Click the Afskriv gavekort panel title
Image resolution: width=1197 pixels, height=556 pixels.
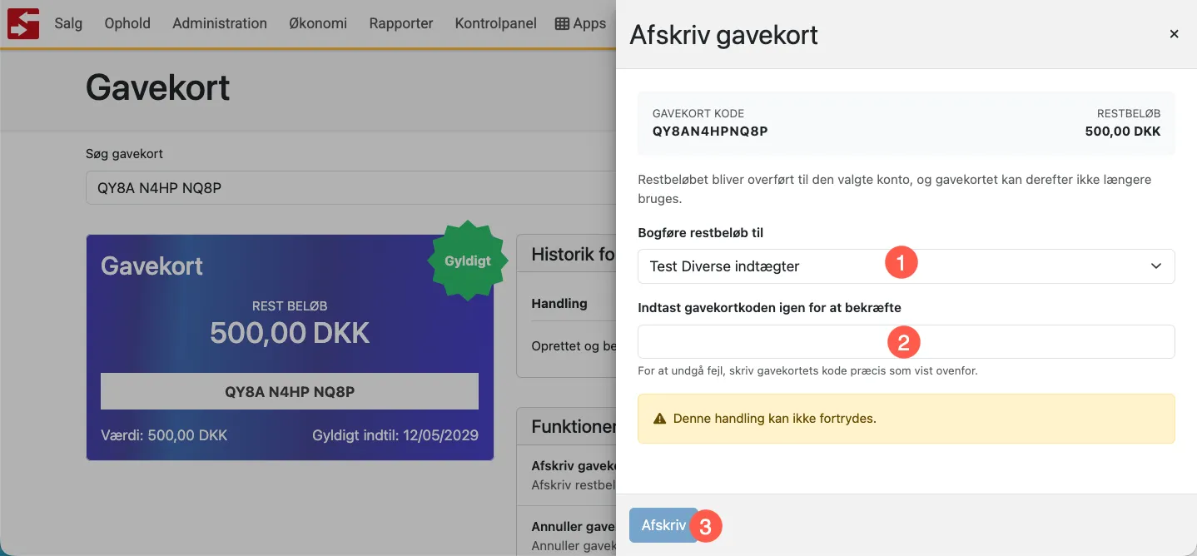click(x=723, y=35)
